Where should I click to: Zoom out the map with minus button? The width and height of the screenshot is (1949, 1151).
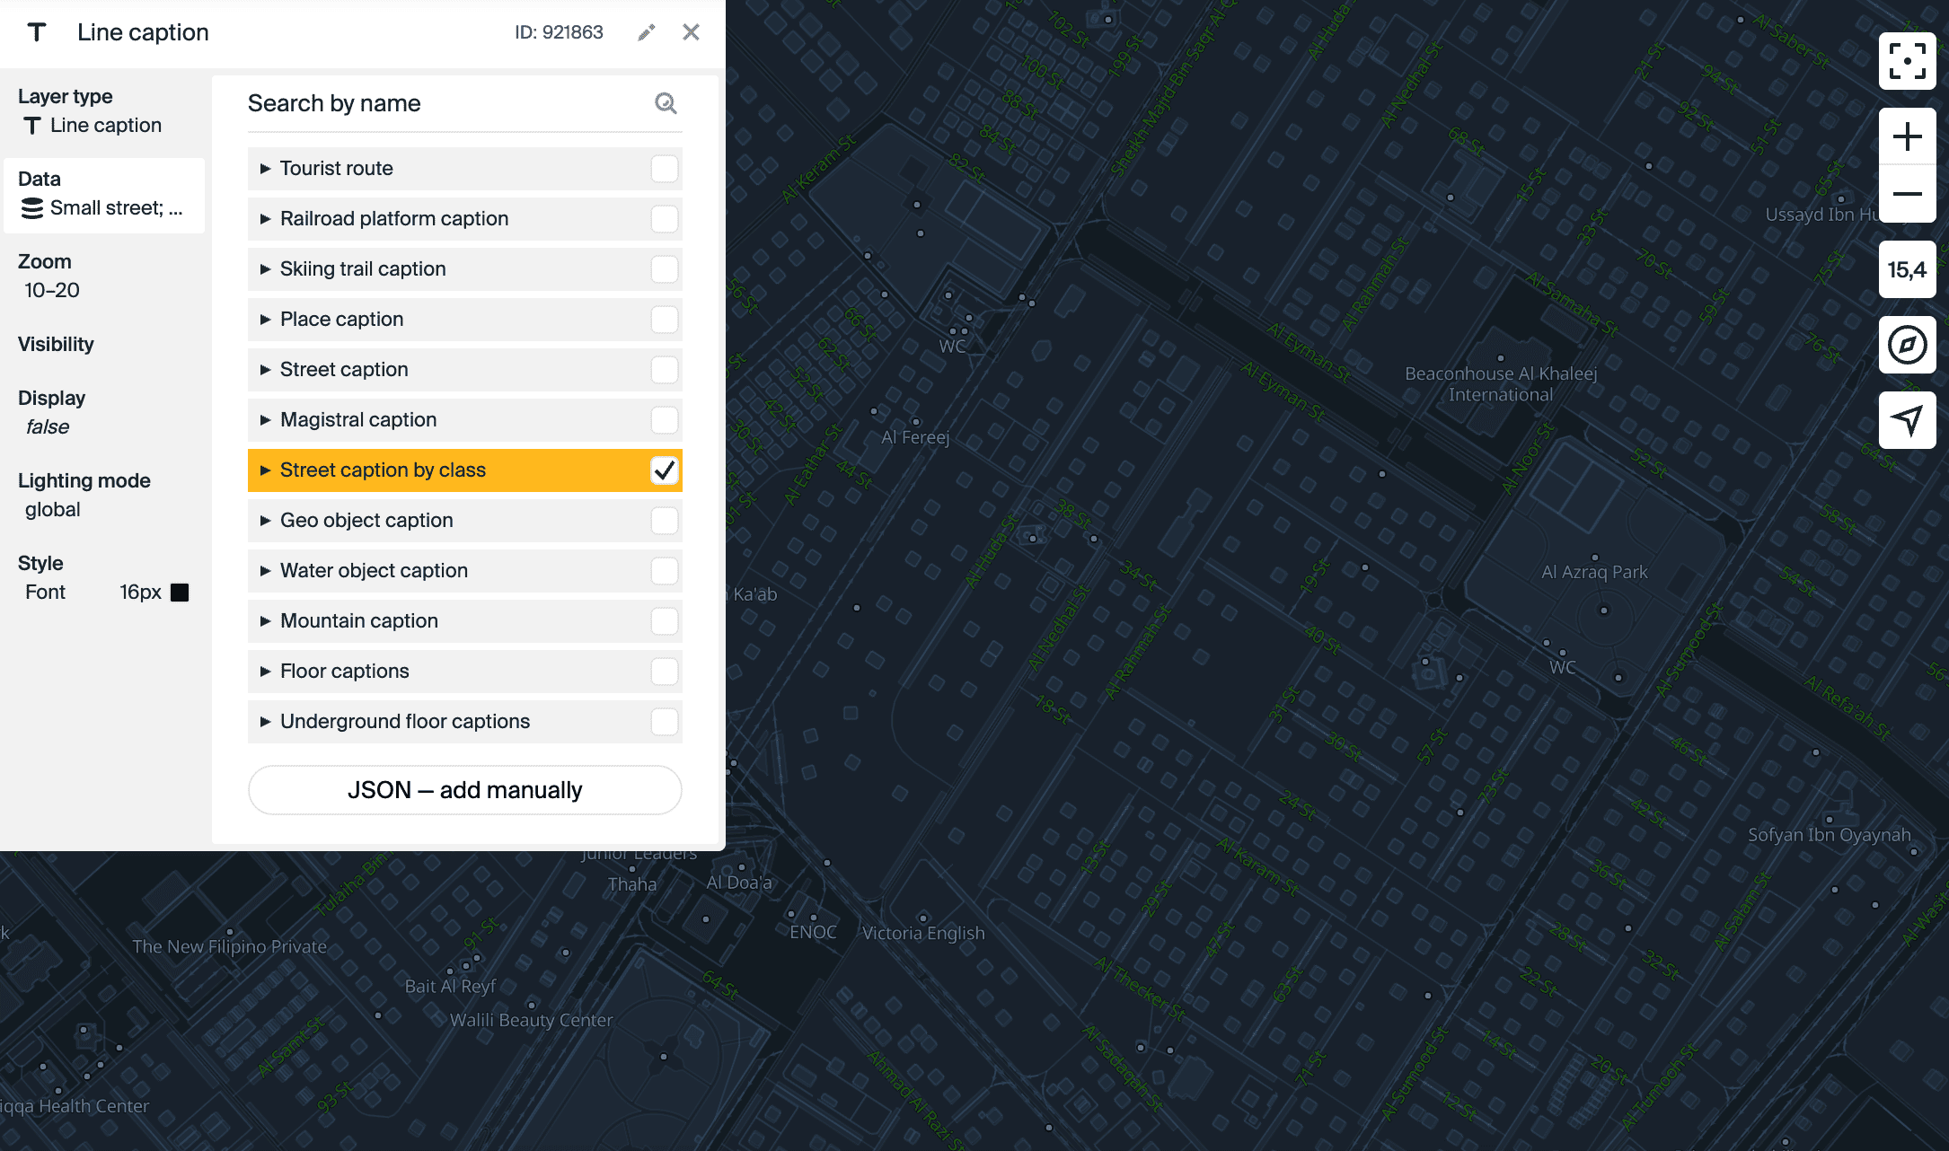(x=1907, y=194)
